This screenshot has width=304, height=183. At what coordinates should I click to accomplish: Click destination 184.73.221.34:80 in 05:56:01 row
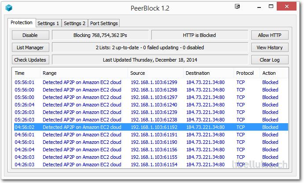click(x=205, y=82)
